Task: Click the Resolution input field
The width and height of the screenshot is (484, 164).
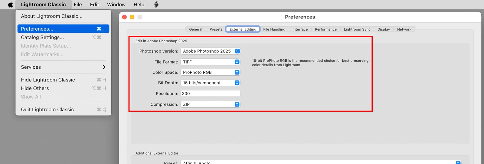Action: tap(211, 93)
